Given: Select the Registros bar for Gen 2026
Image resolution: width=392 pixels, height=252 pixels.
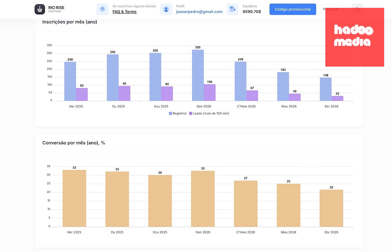Looking at the screenshot, I should pyautogui.click(x=198, y=75).
